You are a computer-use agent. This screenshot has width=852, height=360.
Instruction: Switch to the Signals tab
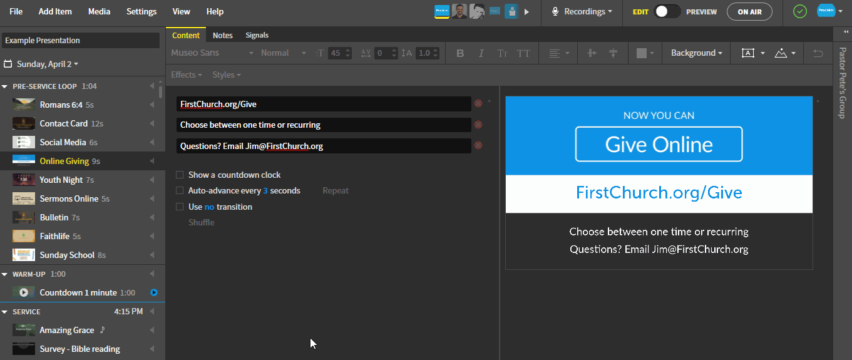tap(257, 35)
